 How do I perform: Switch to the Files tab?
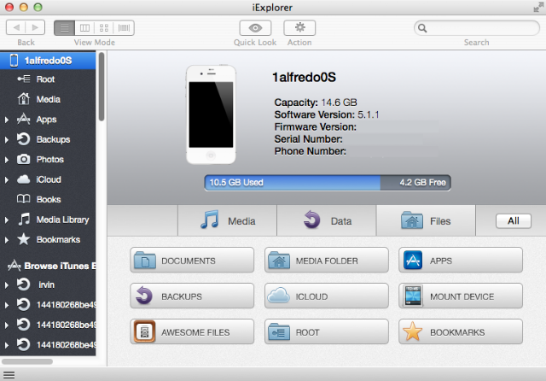coord(426,220)
